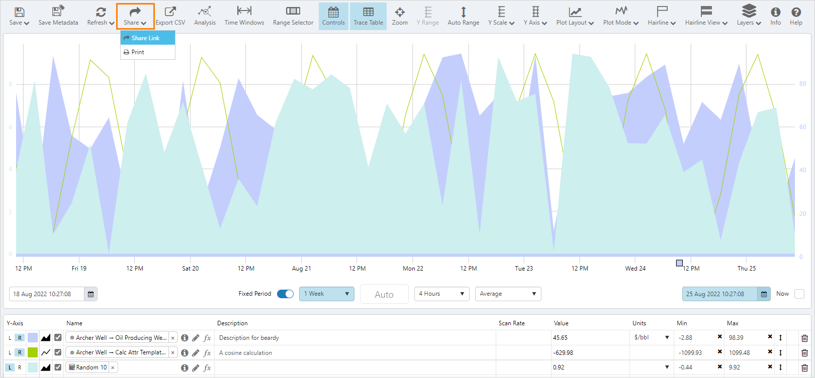Open the 1 Week period dropdown
Screen dimensions: 815x378
(326, 294)
